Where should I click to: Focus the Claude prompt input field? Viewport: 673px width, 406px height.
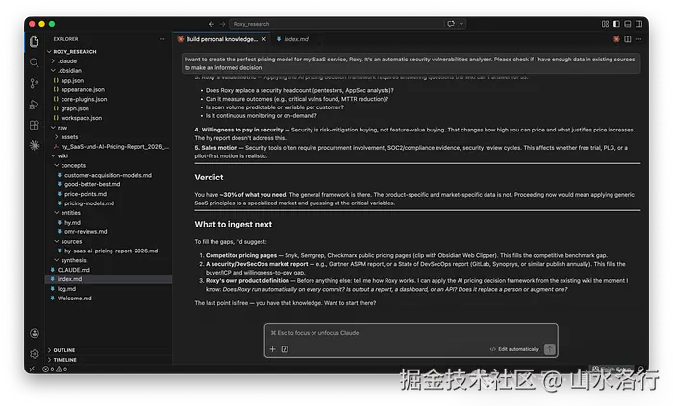point(411,333)
